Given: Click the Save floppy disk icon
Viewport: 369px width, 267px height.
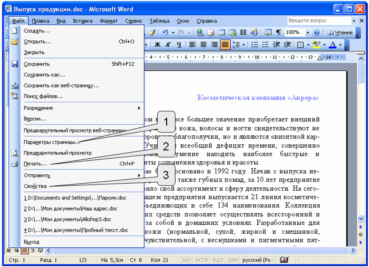Looking at the screenshot, I should tap(15, 64).
